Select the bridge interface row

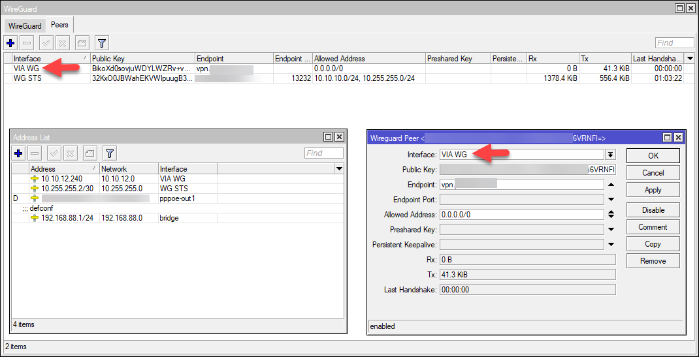click(178, 218)
